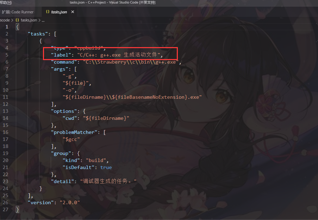318x220 pixels.
Task: Click the fileBasenameNoExtension.exe string
Action: coord(132,97)
